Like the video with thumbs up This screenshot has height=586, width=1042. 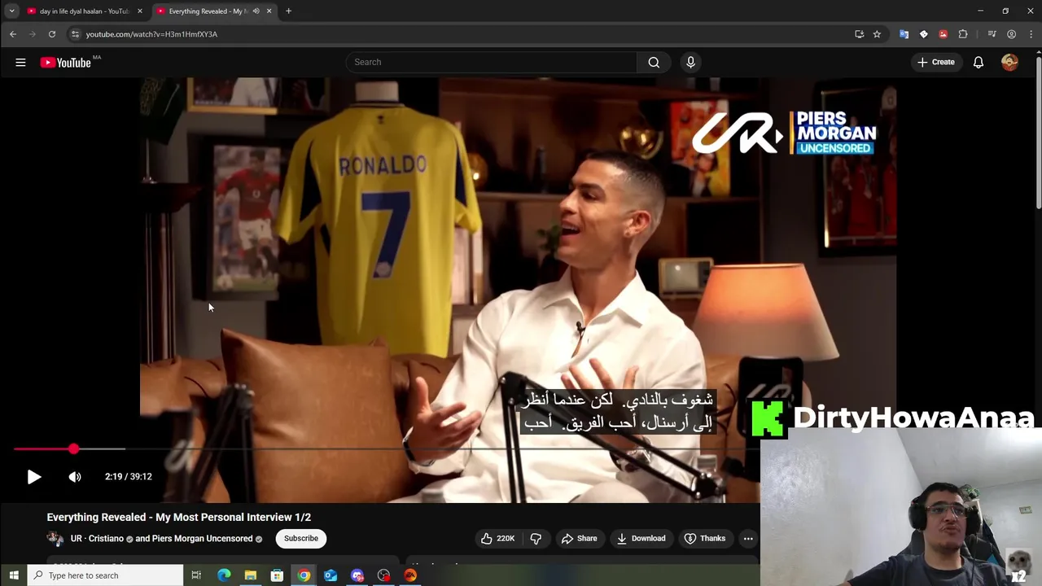(x=497, y=538)
